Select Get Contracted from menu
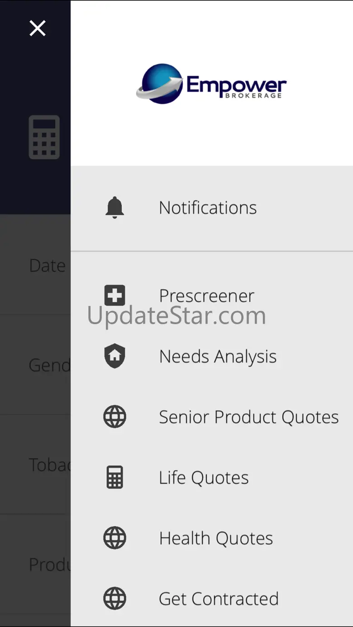 (x=219, y=599)
